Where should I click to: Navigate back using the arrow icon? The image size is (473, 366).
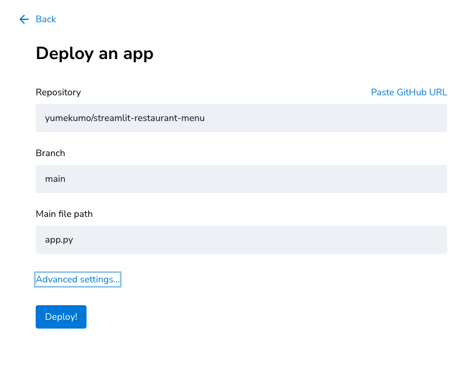[23, 19]
